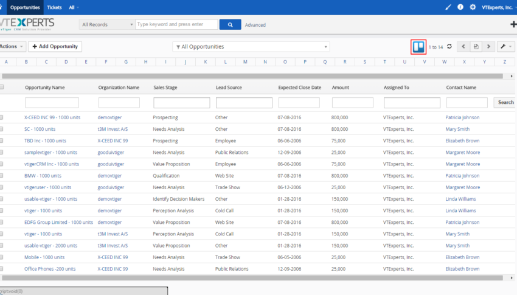
Task: Sort by Contact Name column
Action: pyautogui.click(x=461, y=88)
